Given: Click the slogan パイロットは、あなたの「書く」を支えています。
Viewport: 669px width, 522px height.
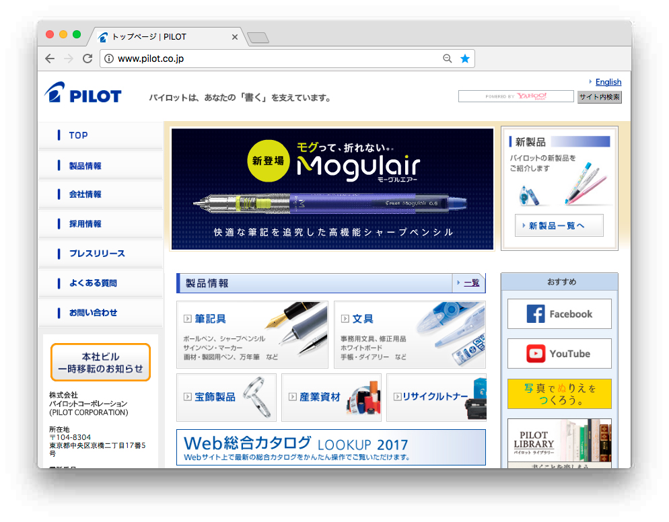Looking at the screenshot, I should coord(241,98).
